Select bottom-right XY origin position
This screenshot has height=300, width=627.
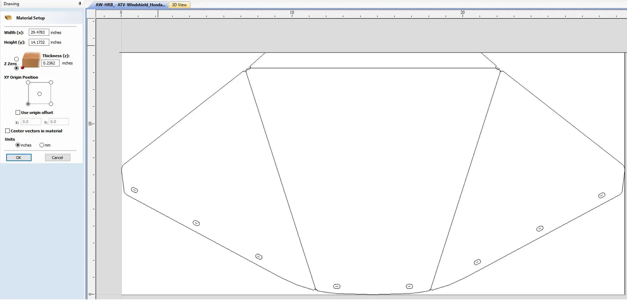(x=51, y=104)
